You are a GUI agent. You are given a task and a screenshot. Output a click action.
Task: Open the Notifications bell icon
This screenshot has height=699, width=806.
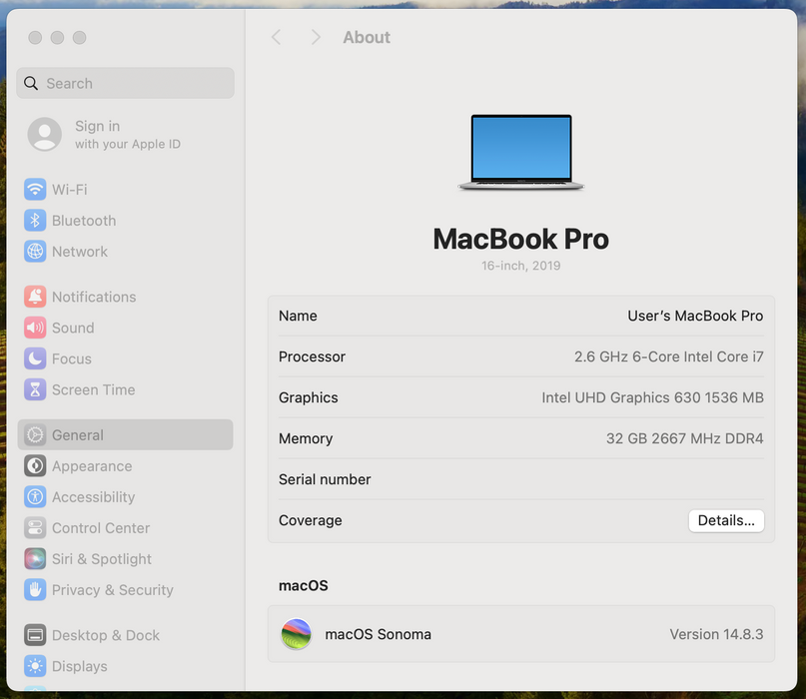coord(35,297)
